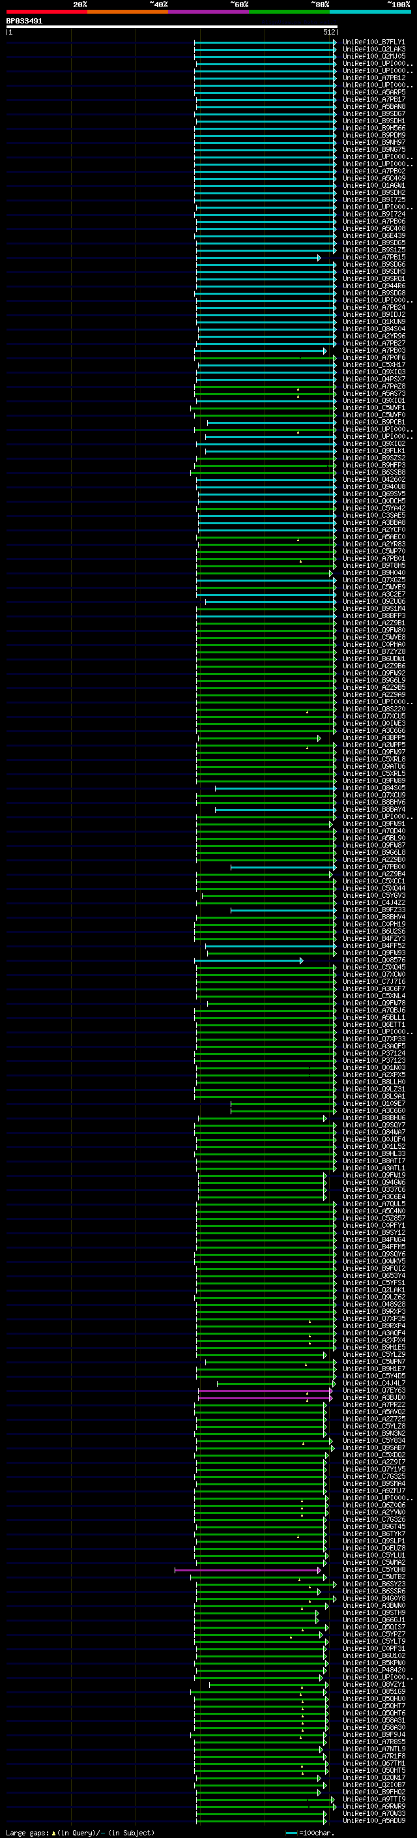Select hit label UniRef100_Q337C6

[373, 1189]
